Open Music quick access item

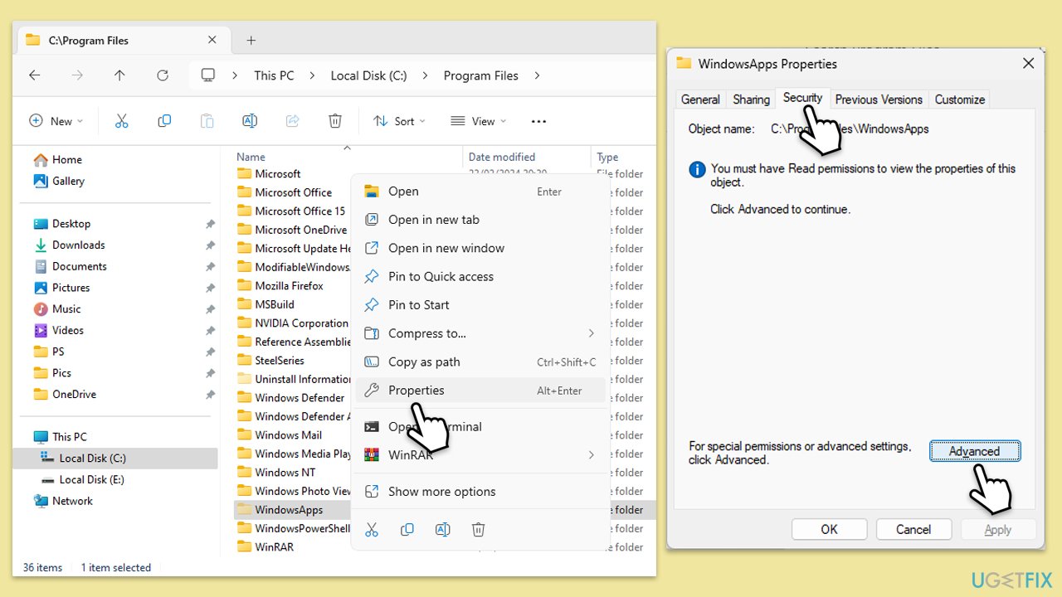coord(57,308)
